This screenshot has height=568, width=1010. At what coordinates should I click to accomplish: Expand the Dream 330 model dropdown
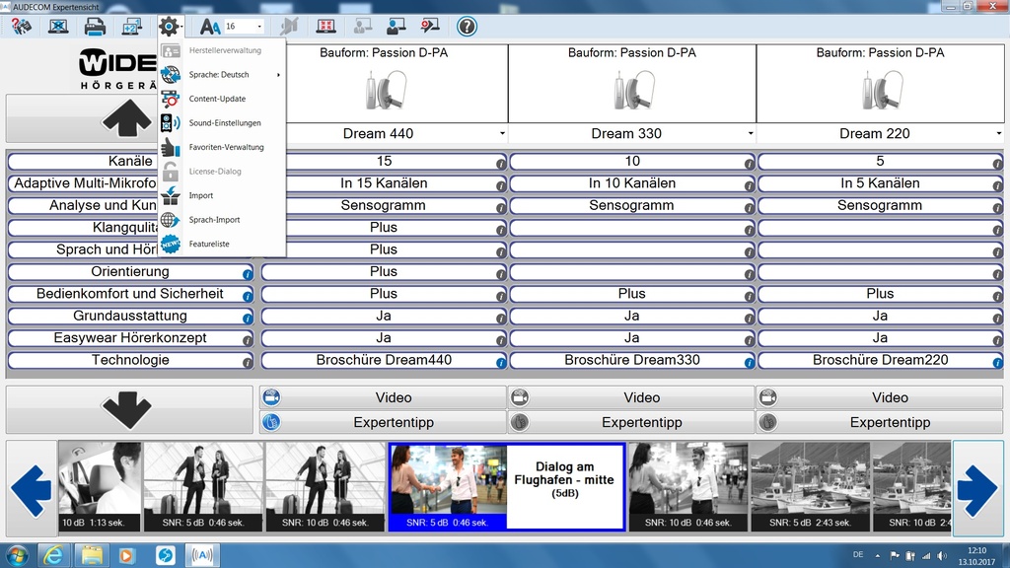pos(751,133)
